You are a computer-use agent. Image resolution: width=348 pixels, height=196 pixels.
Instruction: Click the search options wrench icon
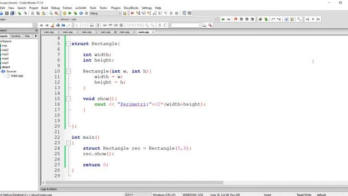pyautogui.click(x=210, y=26)
